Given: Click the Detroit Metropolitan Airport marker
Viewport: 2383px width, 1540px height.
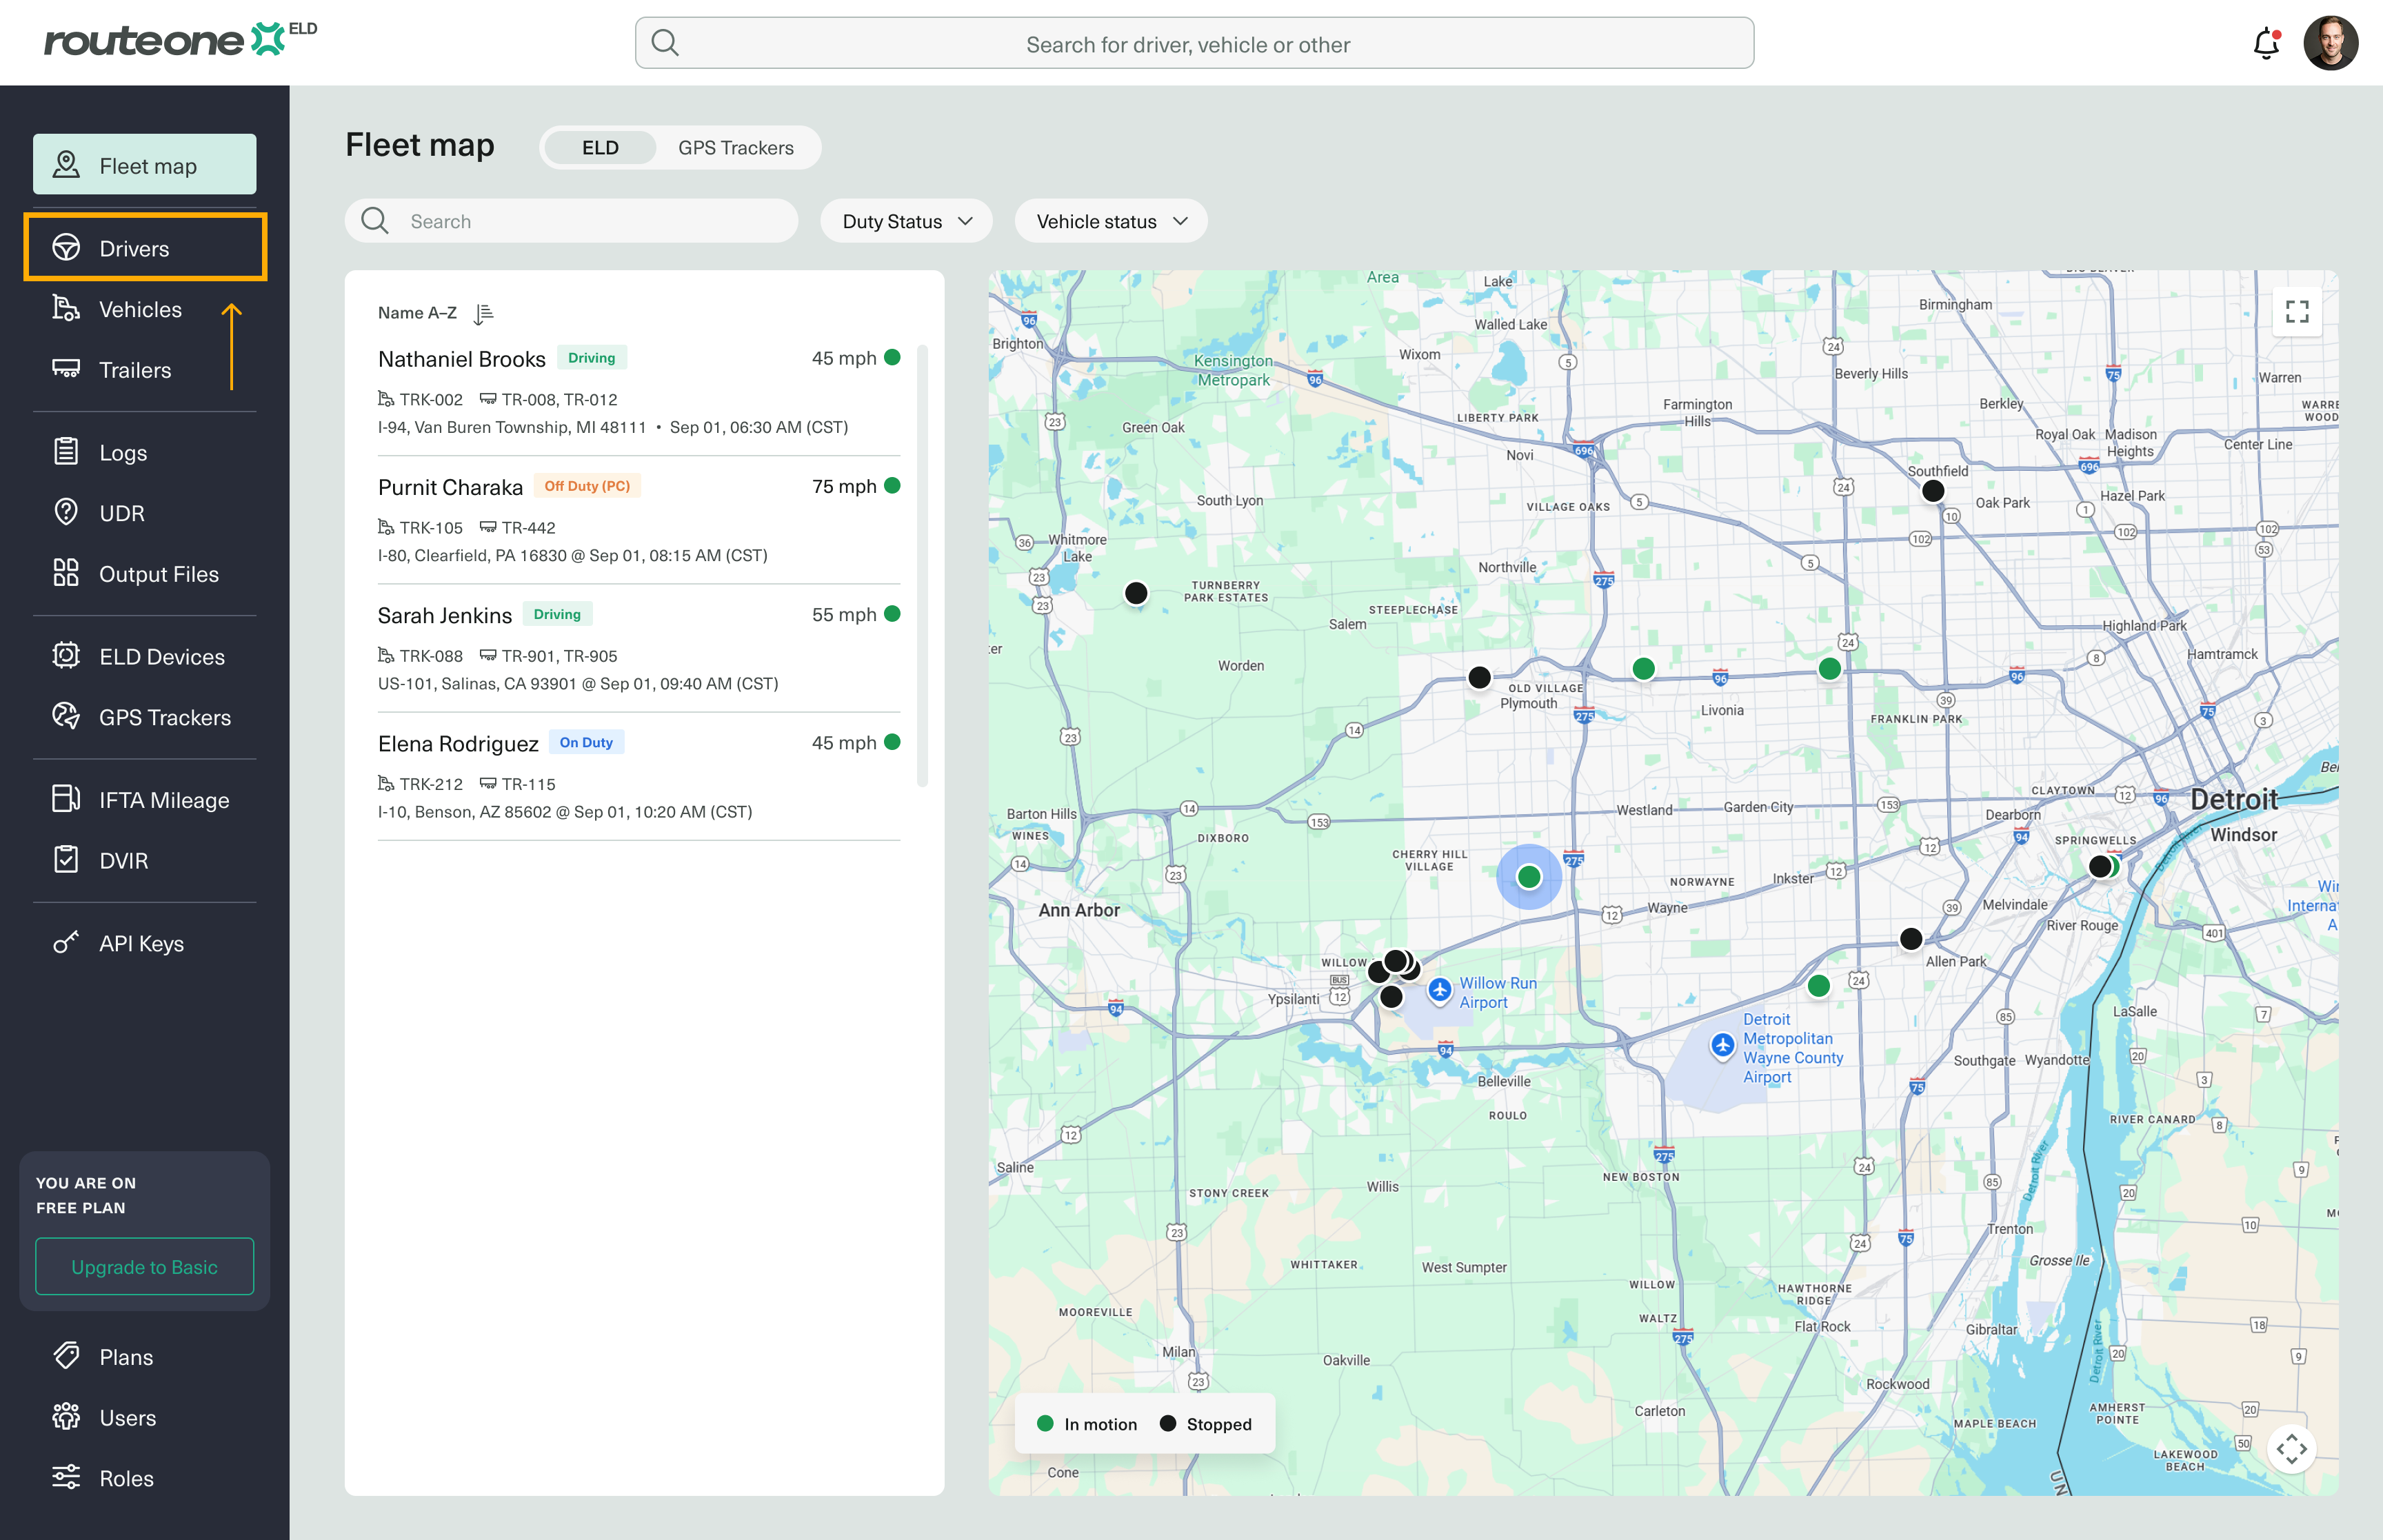Looking at the screenshot, I should click(x=1722, y=1046).
